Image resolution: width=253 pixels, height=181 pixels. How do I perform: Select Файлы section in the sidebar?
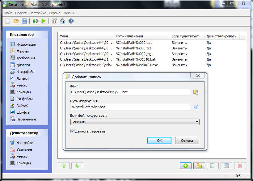(19, 51)
